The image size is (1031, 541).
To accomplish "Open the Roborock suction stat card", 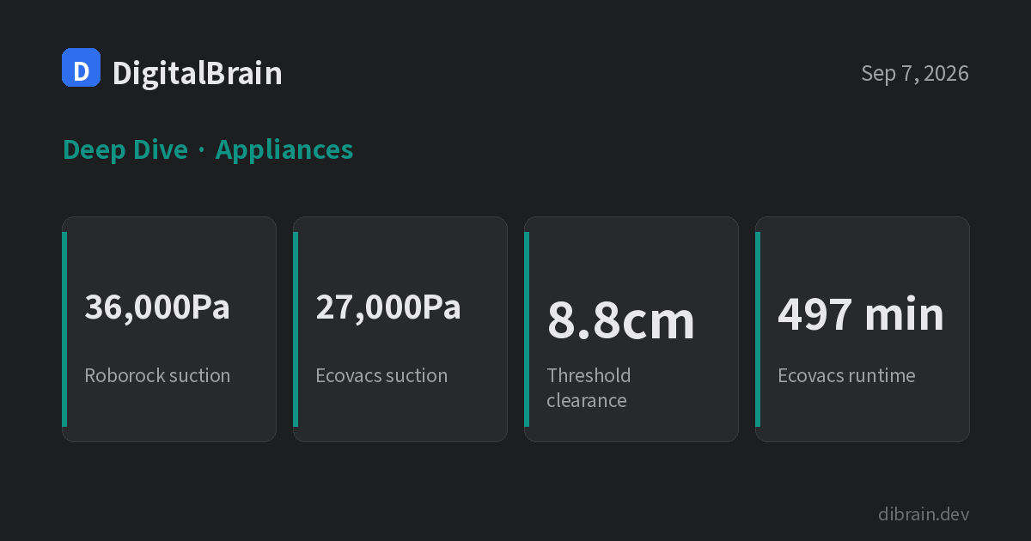I will [x=169, y=330].
